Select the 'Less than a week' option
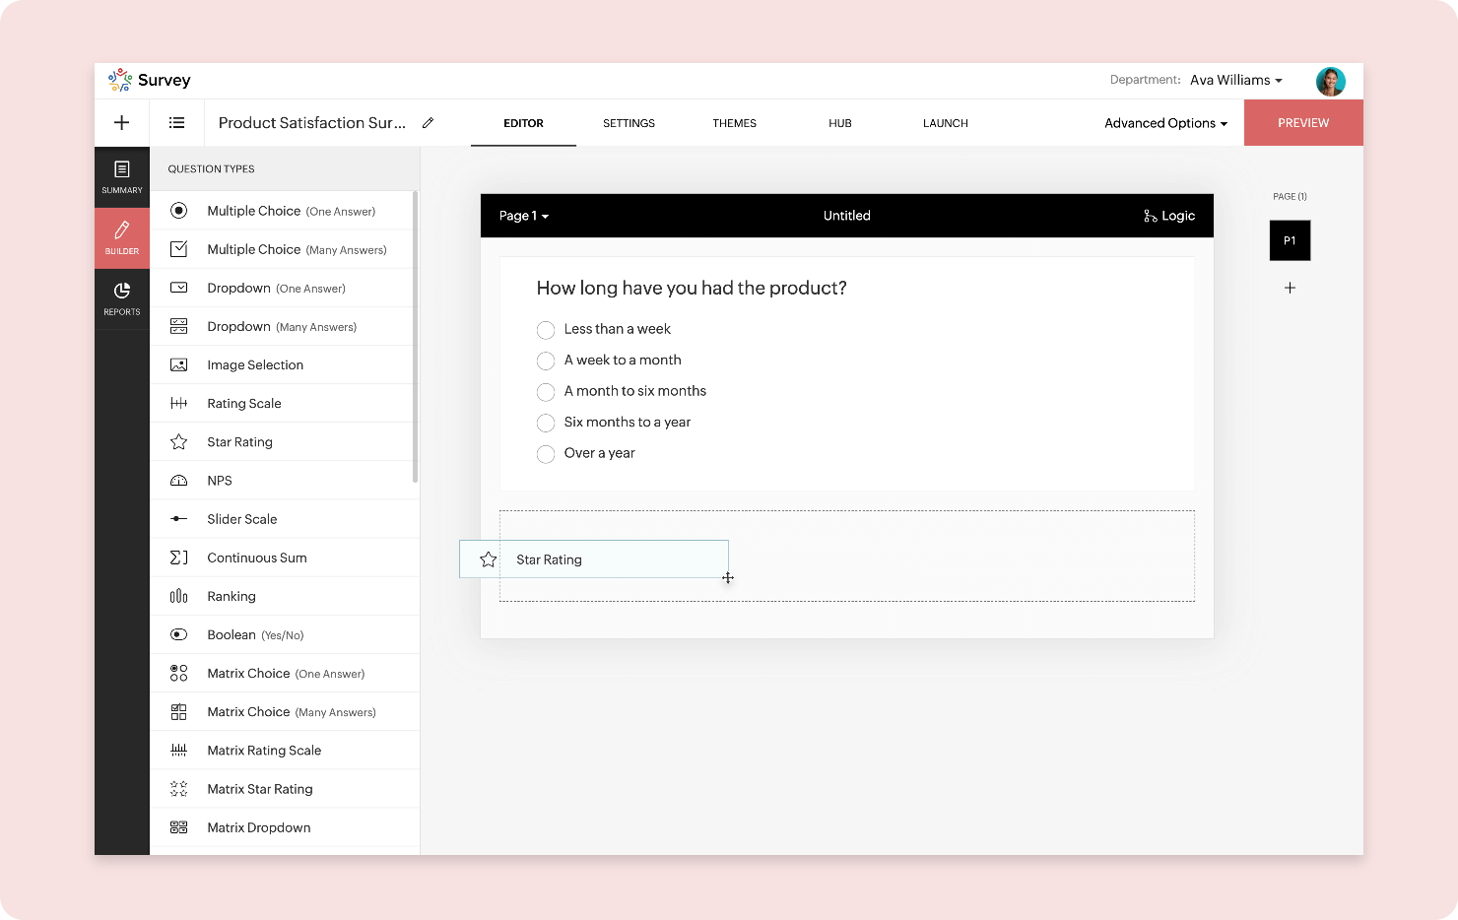The height and width of the screenshot is (920, 1458). click(546, 330)
